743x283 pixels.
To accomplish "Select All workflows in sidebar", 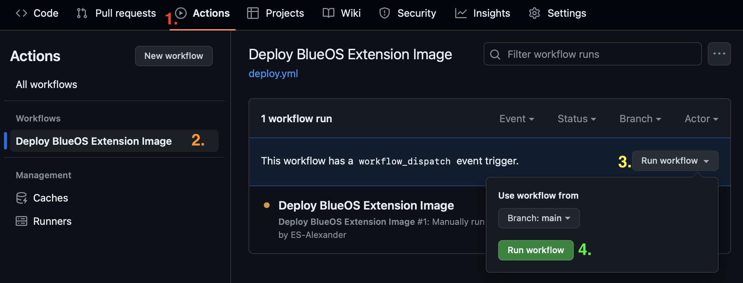I will point(47,84).
